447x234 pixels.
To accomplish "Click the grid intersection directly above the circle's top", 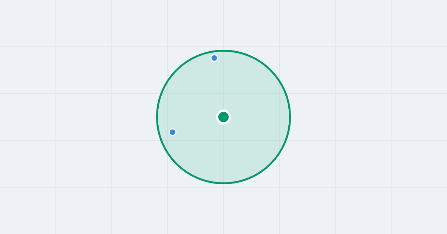I will pyautogui.click(x=223, y=47).
